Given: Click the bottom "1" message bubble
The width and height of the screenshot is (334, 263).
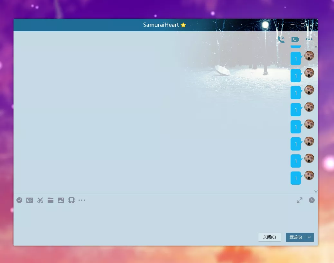Looking at the screenshot, I should click(296, 178).
